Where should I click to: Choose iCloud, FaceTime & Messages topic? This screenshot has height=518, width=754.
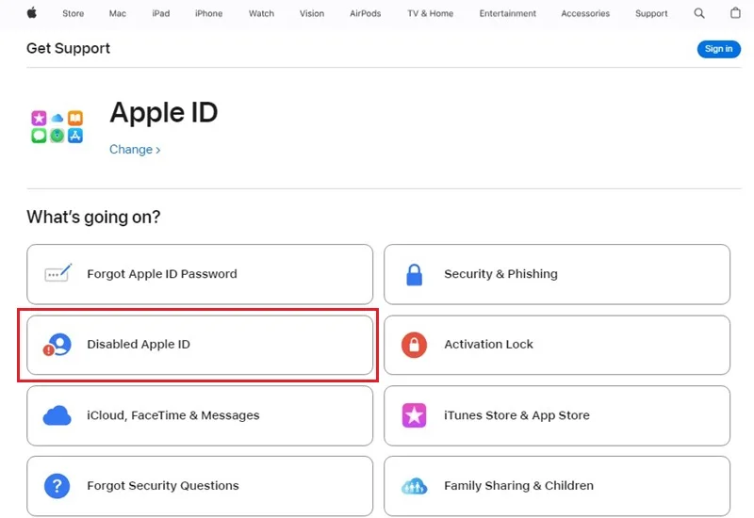[200, 415]
